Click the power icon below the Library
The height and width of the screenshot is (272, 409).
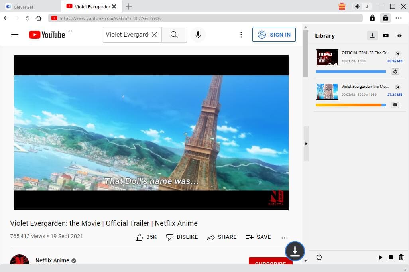pyautogui.click(x=319, y=257)
